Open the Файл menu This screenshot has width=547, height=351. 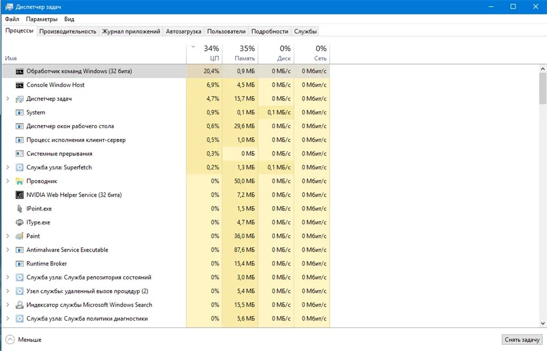[12, 19]
